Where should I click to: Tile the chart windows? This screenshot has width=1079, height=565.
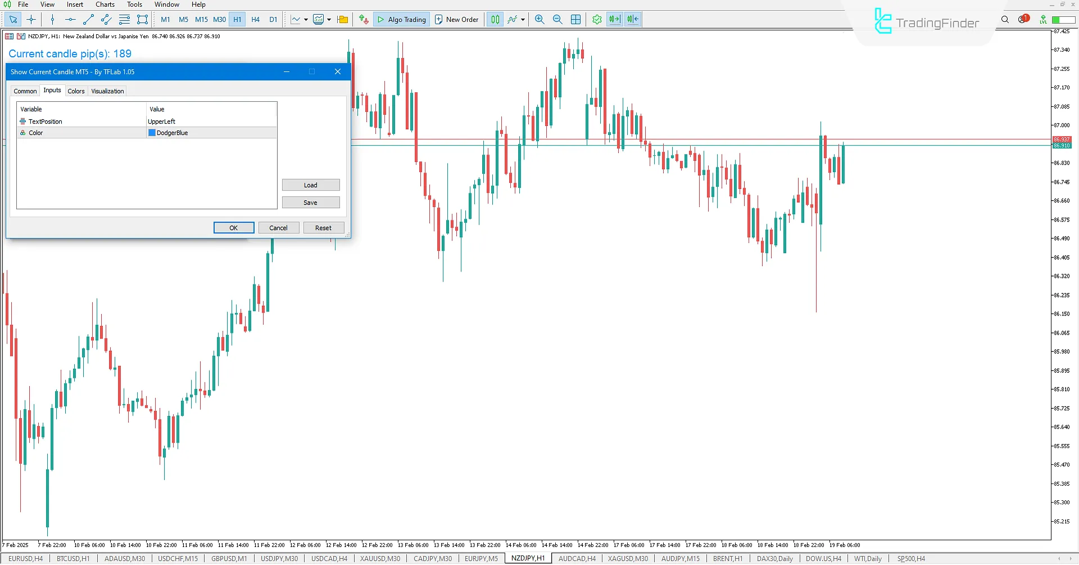point(575,19)
